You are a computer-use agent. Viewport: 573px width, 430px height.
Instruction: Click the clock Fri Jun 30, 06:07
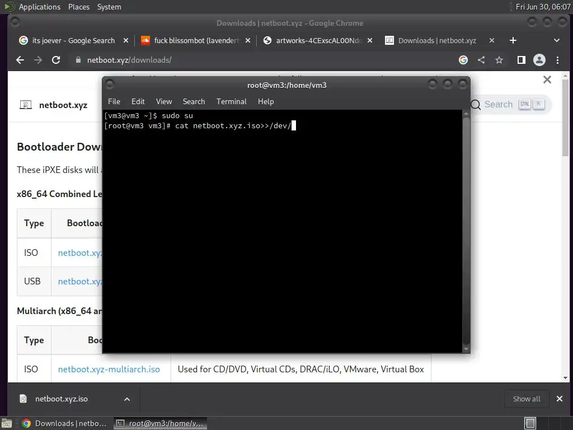click(x=543, y=7)
